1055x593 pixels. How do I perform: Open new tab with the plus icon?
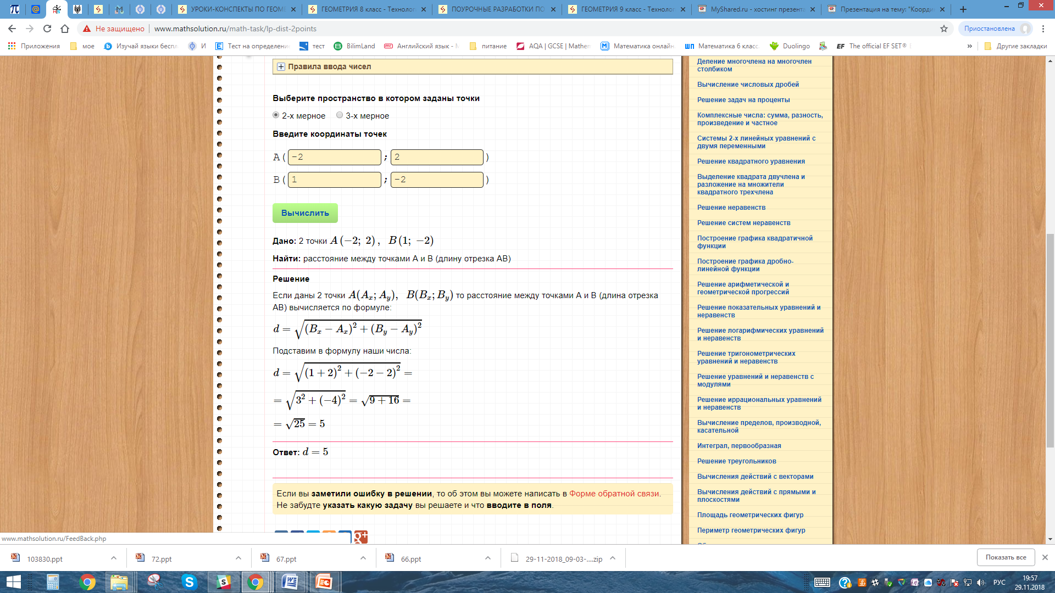tap(963, 9)
